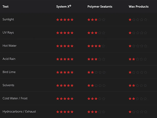Viewport: 157px width, 118px height.
Task: Select the Solvents row label
Action: 8,85
